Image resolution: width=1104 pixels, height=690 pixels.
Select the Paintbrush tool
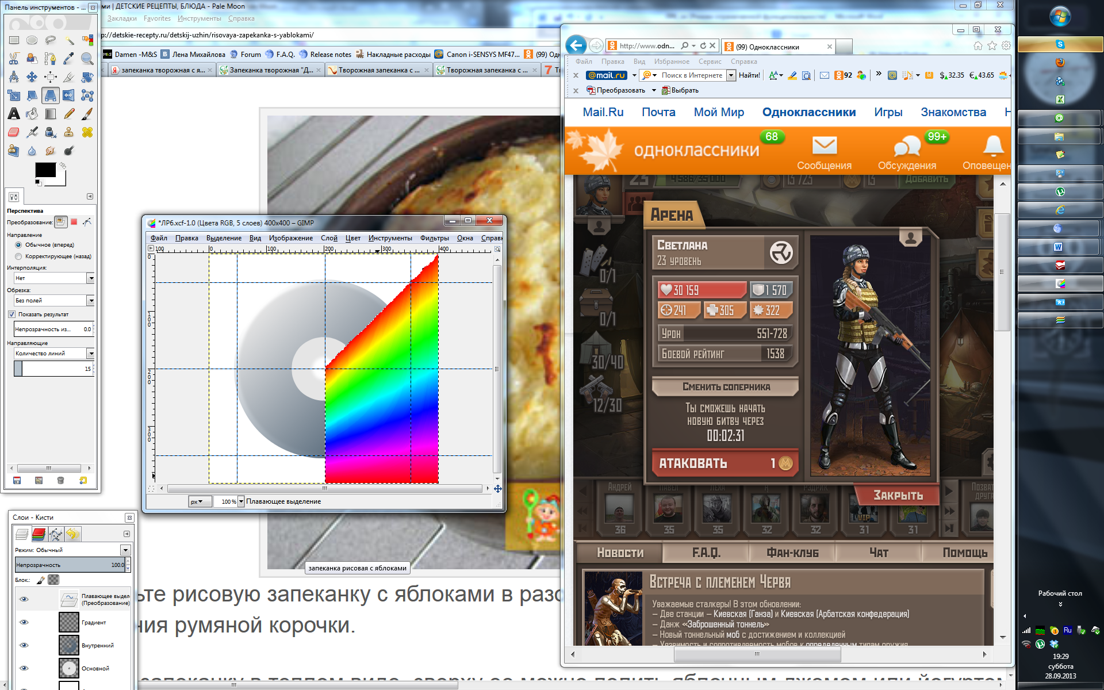click(87, 114)
